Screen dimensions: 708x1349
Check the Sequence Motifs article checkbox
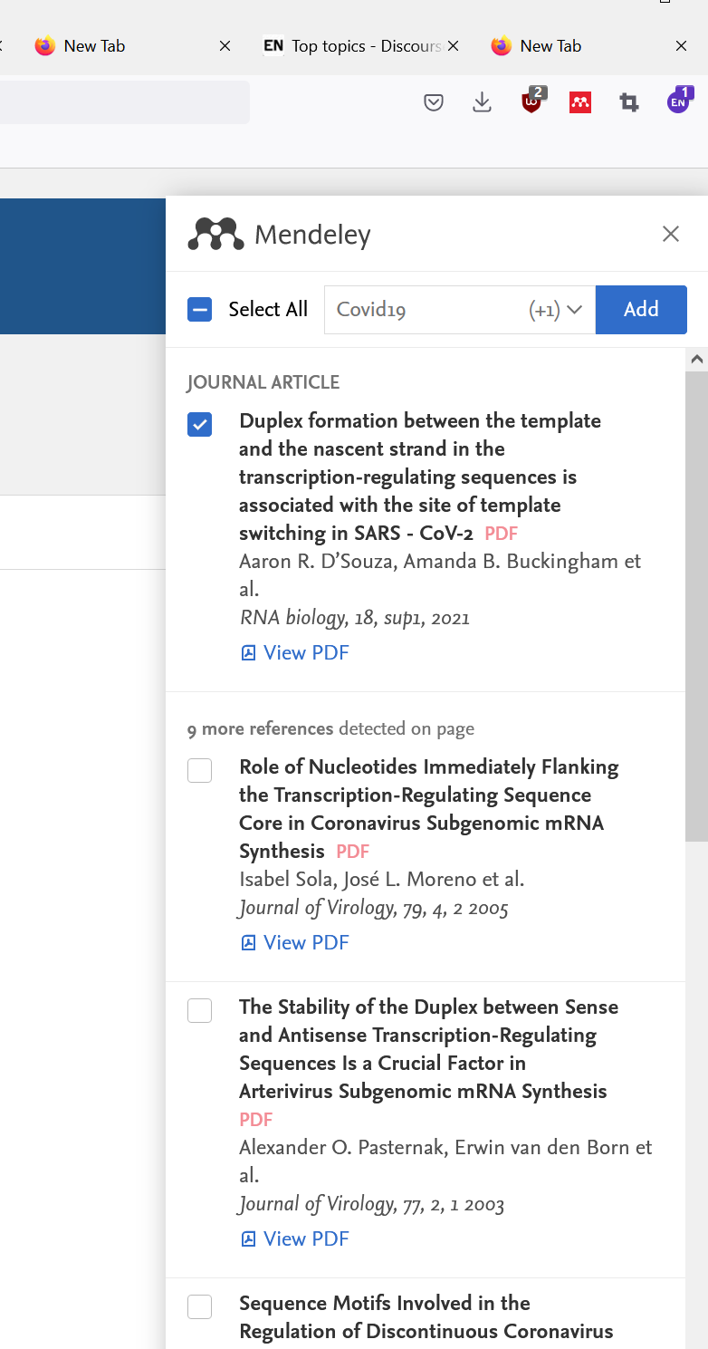[x=199, y=1306]
